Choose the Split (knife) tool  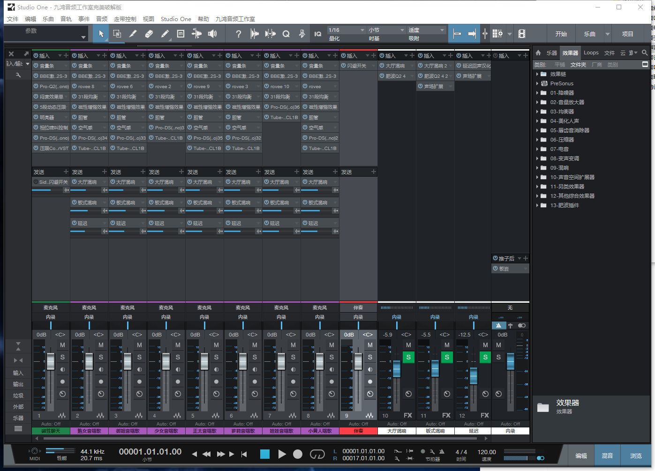click(x=133, y=34)
